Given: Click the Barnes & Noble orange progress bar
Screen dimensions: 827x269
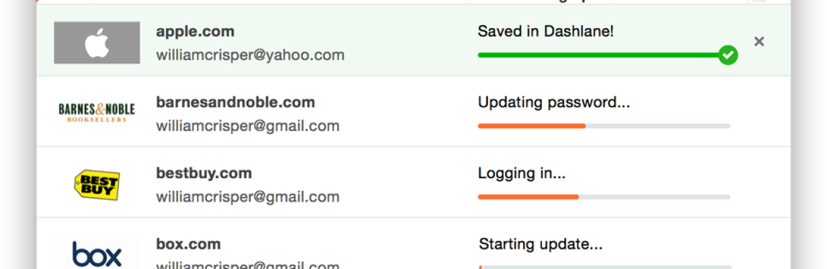Looking at the screenshot, I should (x=604, y=126).
